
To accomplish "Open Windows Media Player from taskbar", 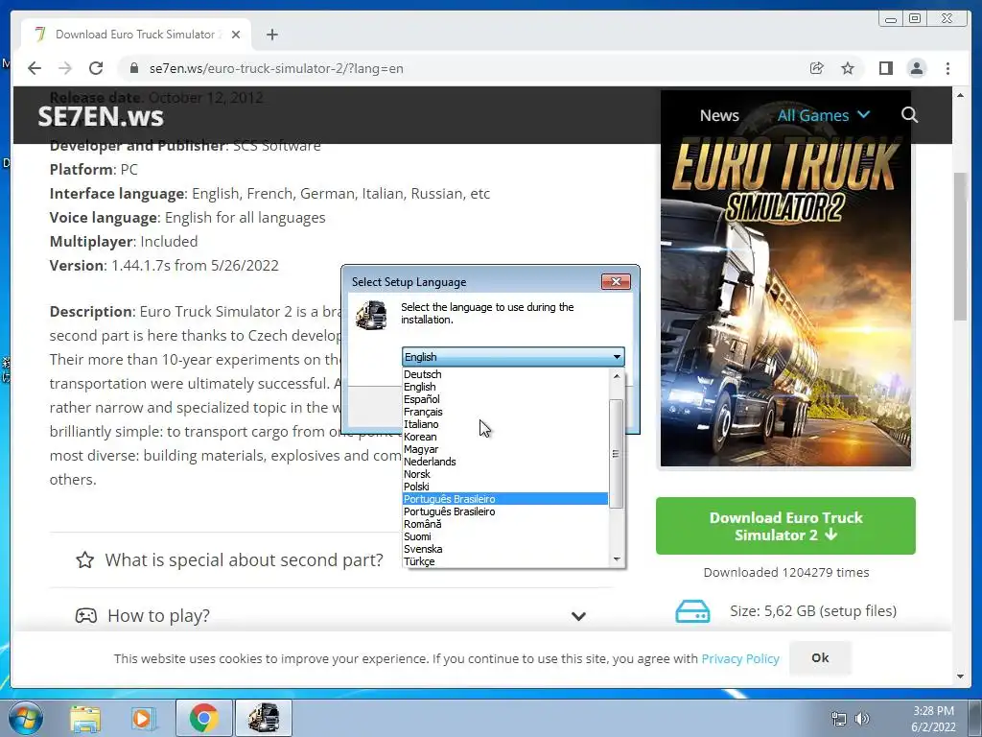I will pos(143,718).
